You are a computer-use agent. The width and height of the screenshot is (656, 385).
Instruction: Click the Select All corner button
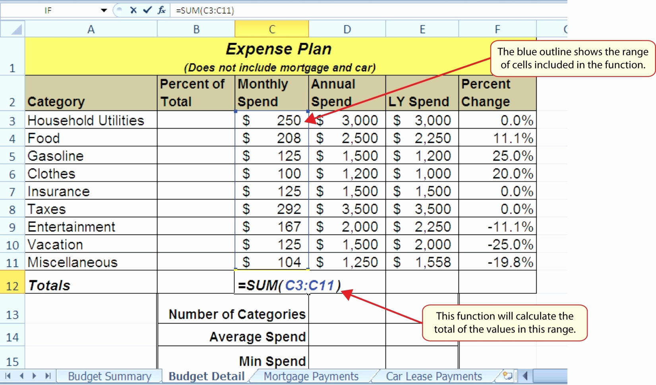(12, 29)
